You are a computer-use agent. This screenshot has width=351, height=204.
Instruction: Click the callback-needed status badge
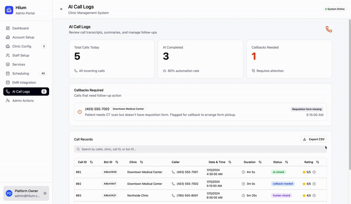pyautogui.click(x=283, y=184)
